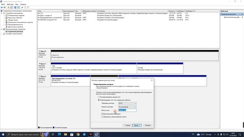Select the 543 MB recovery partition on Диск 1

tap(160, 68)
